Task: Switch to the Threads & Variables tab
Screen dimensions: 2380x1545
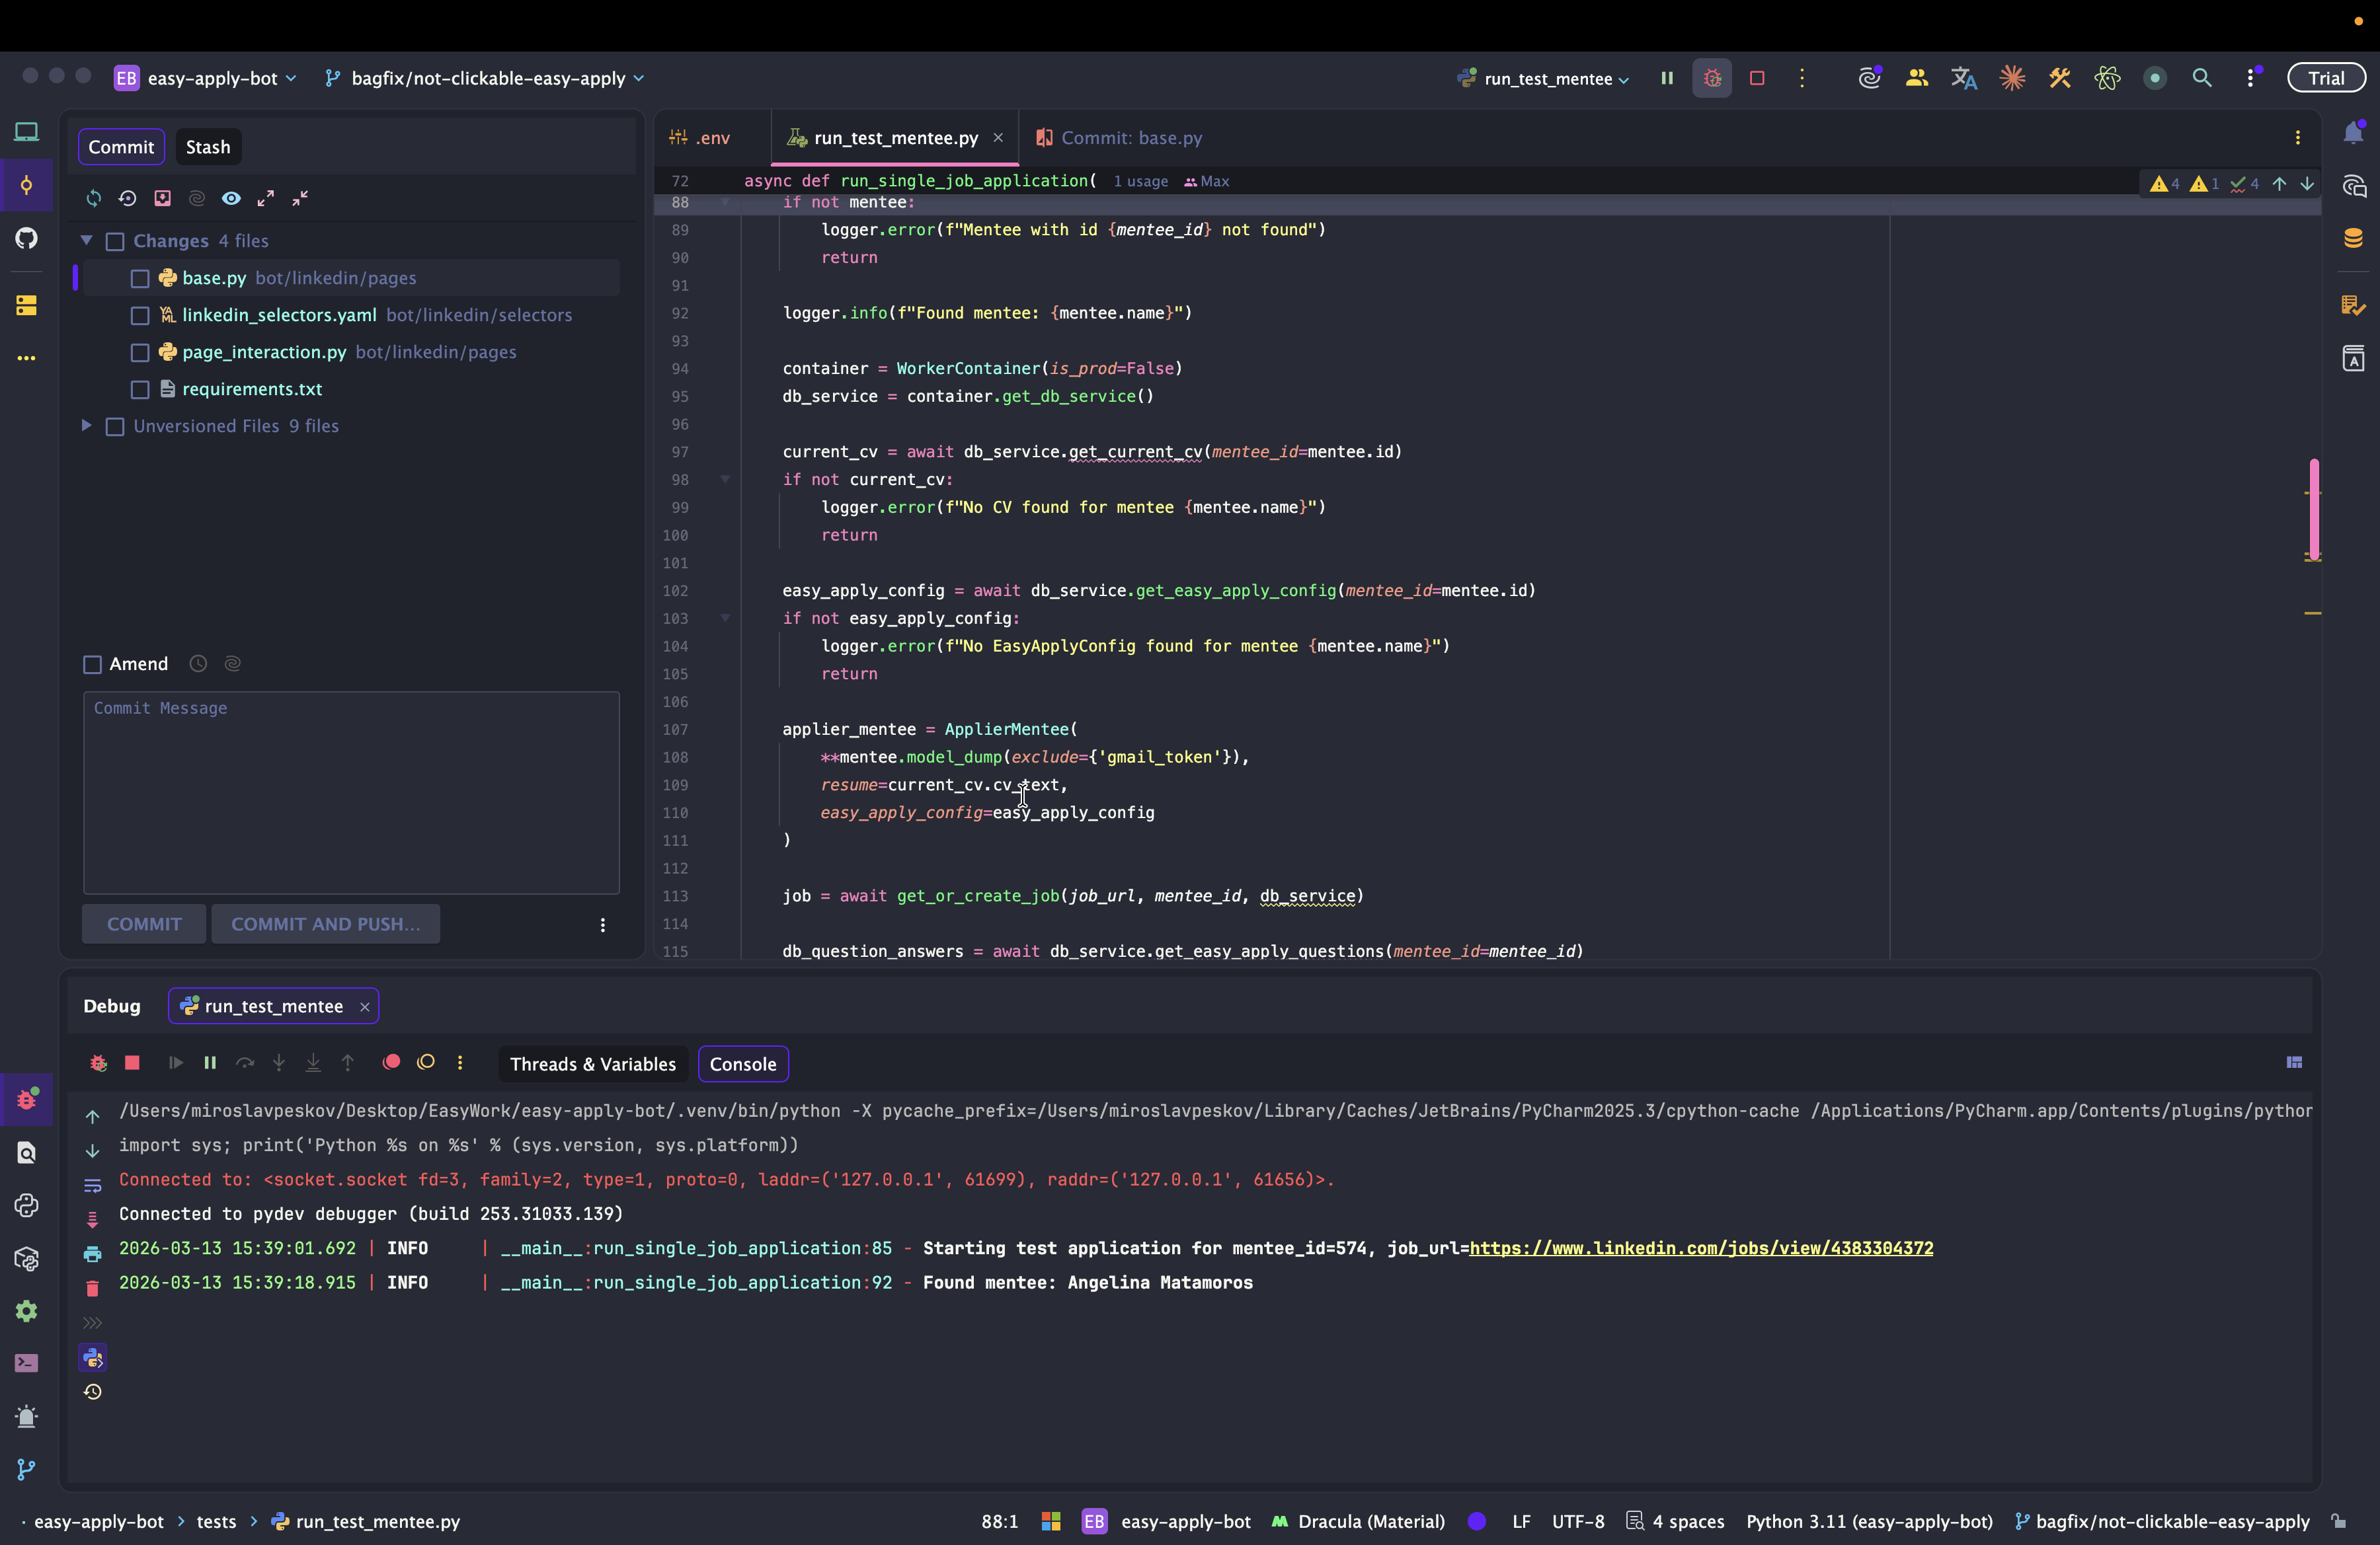Action: coord(592,1065)
